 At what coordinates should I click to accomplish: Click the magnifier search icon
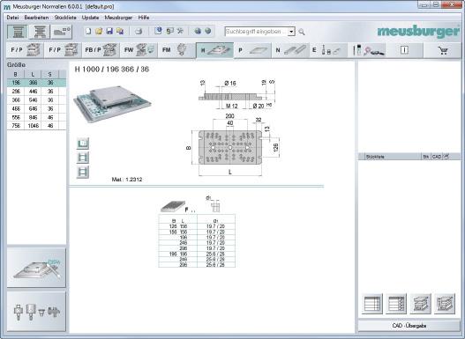point(302,32)
